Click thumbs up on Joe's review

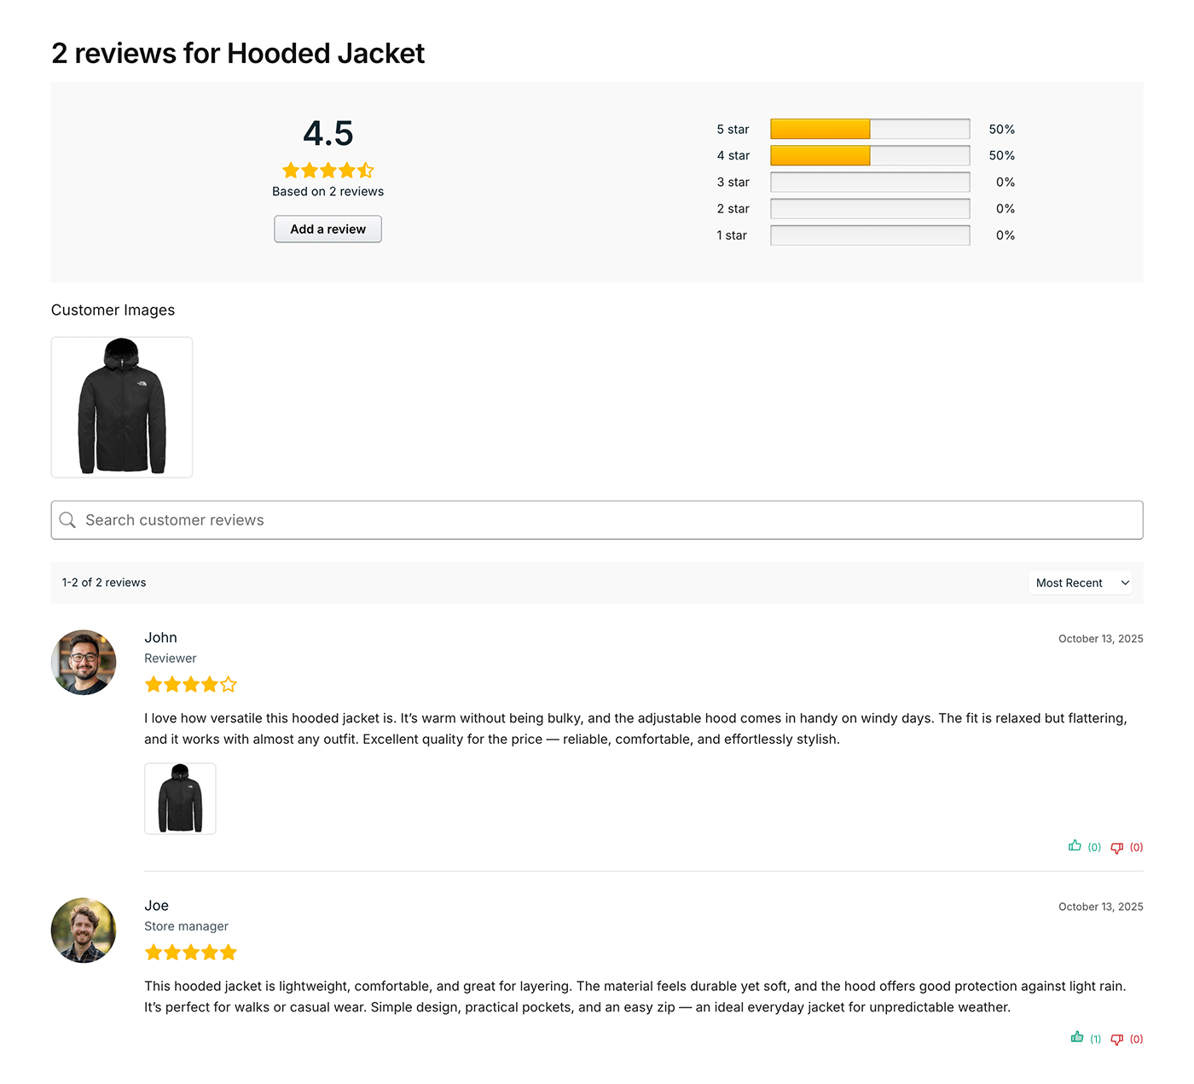[x=1077, y=1038]
